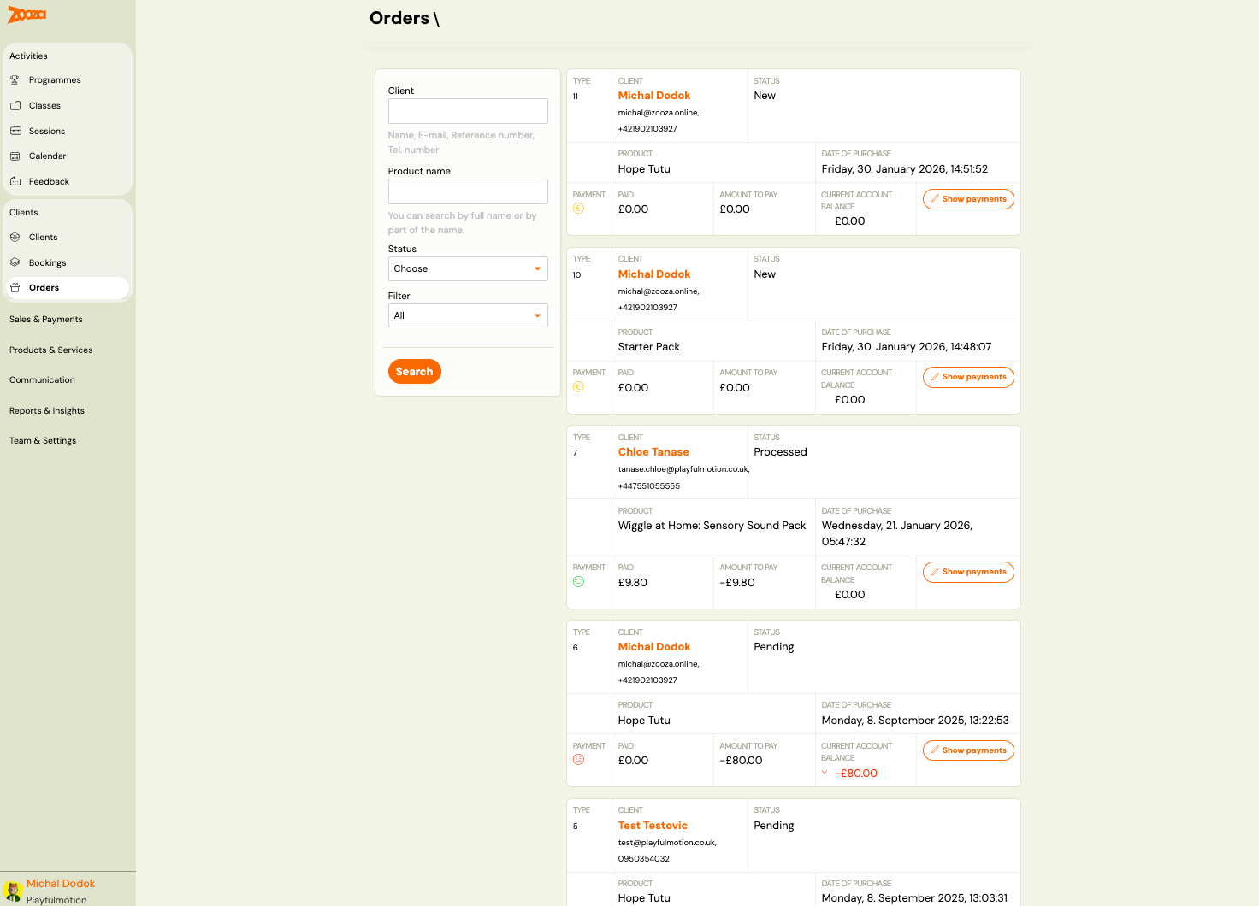Image resolution: width=1259 pixels, height=906 pixels.
Task: Expand the -£80.00 balance chevron on order 6
Action: tap(826, 772)
